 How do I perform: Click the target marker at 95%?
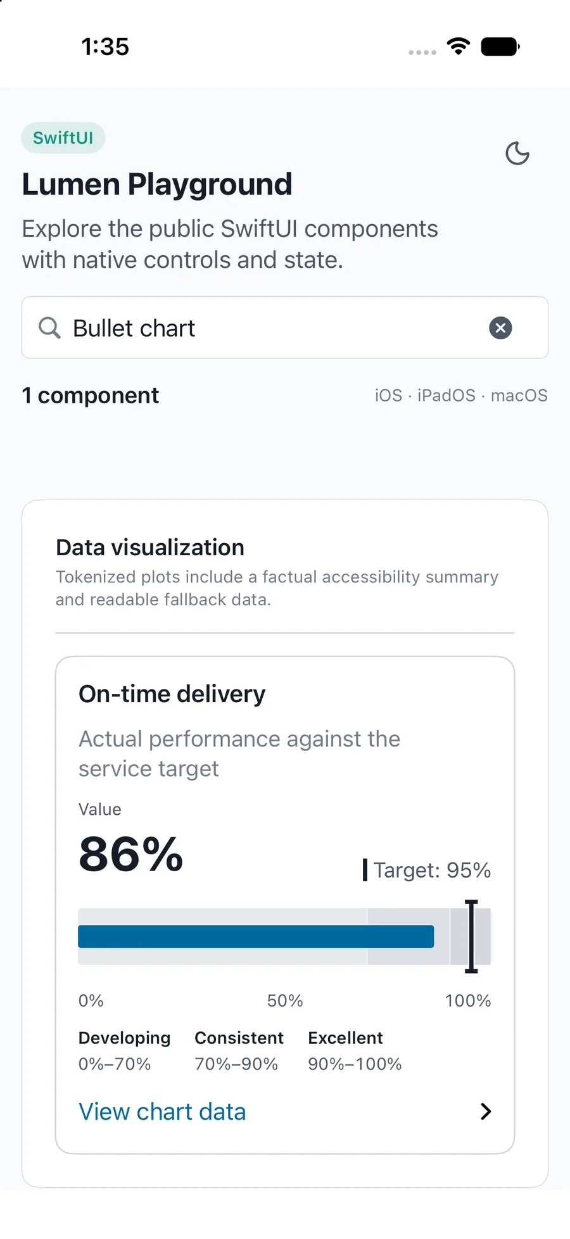(x=471, y=936)
